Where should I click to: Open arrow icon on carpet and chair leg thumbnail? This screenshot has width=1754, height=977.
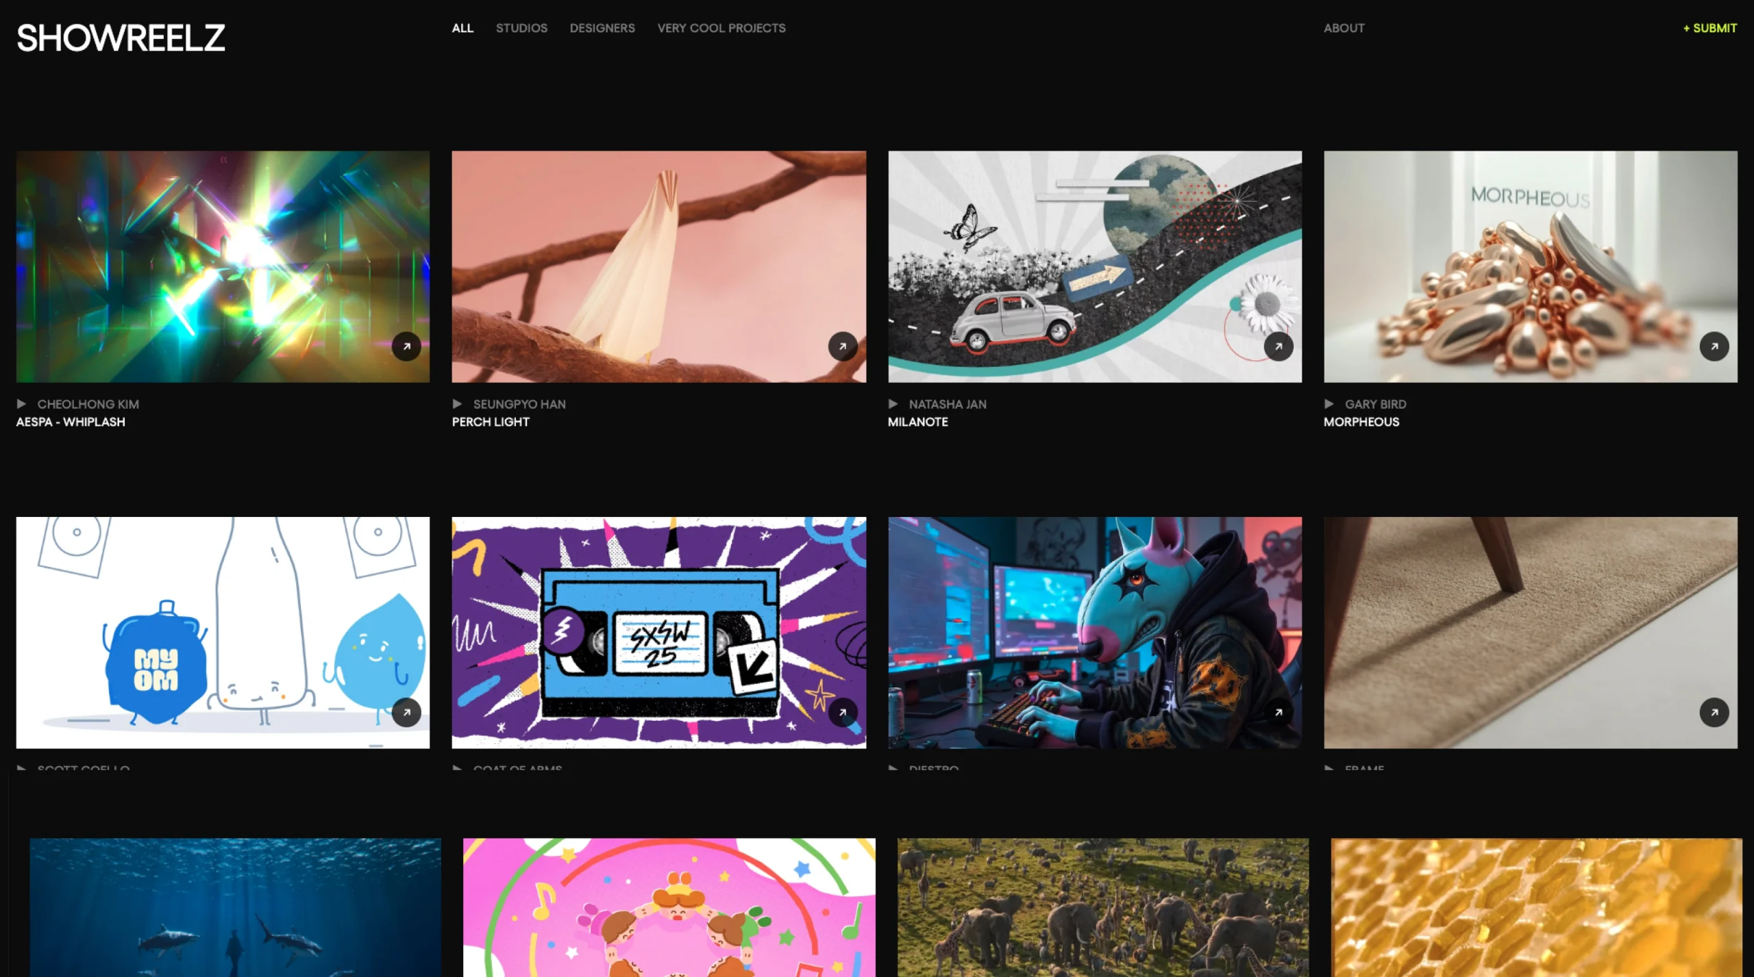tap(1714, 713)
